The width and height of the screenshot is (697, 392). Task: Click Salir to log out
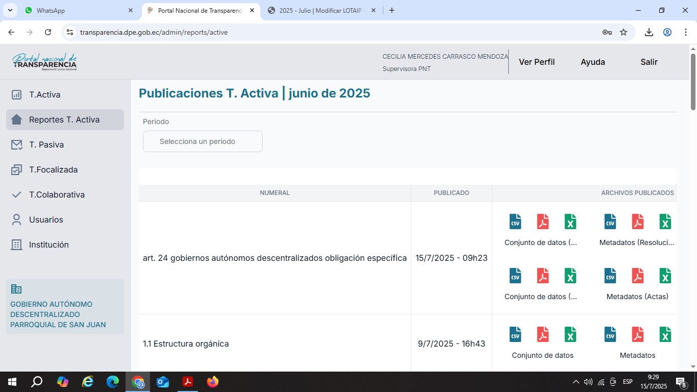649,62
